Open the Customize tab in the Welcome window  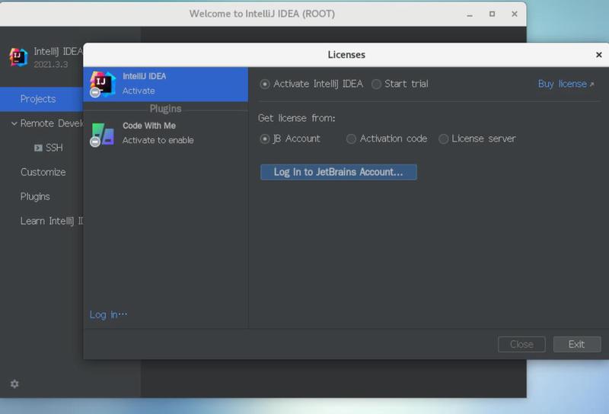coord(43,172)
